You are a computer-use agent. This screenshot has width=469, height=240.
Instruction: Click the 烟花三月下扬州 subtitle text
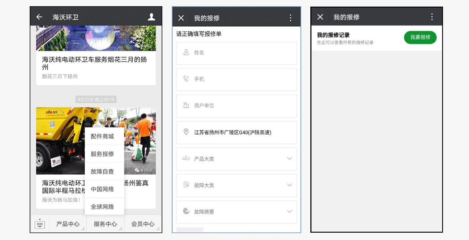click(x=60, y=76)
